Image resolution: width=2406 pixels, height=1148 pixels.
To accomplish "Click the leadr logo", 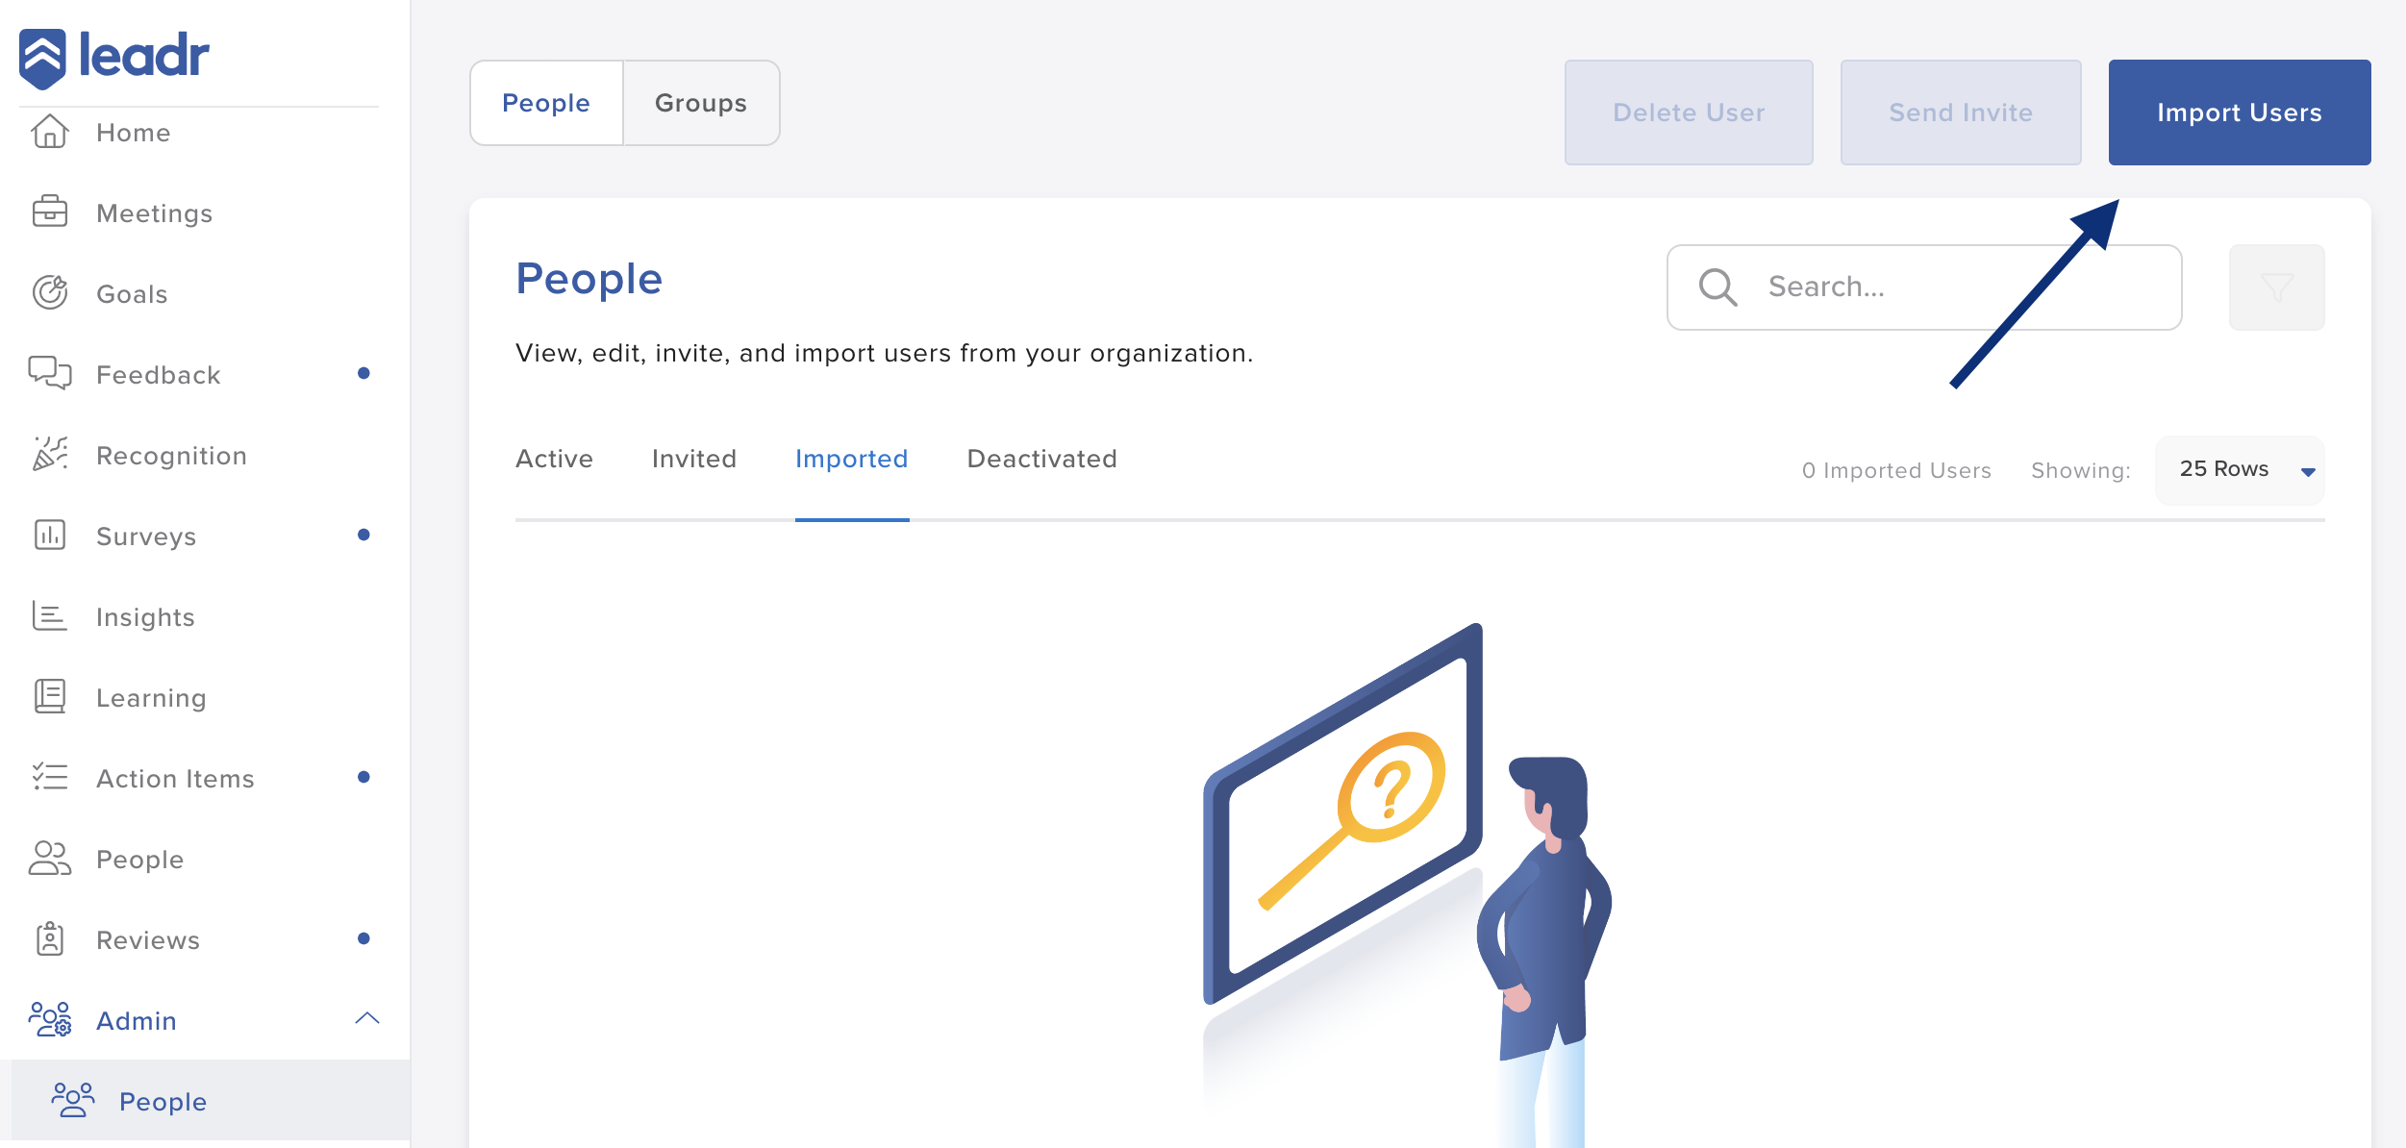I will 115,56.
